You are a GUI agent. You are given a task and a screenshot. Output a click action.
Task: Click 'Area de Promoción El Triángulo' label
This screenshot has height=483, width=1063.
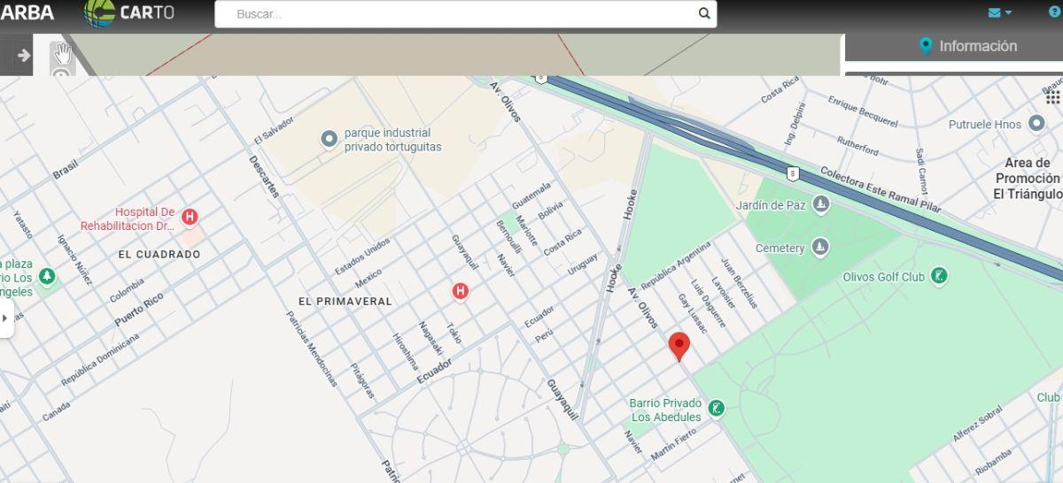[1028, 179]
